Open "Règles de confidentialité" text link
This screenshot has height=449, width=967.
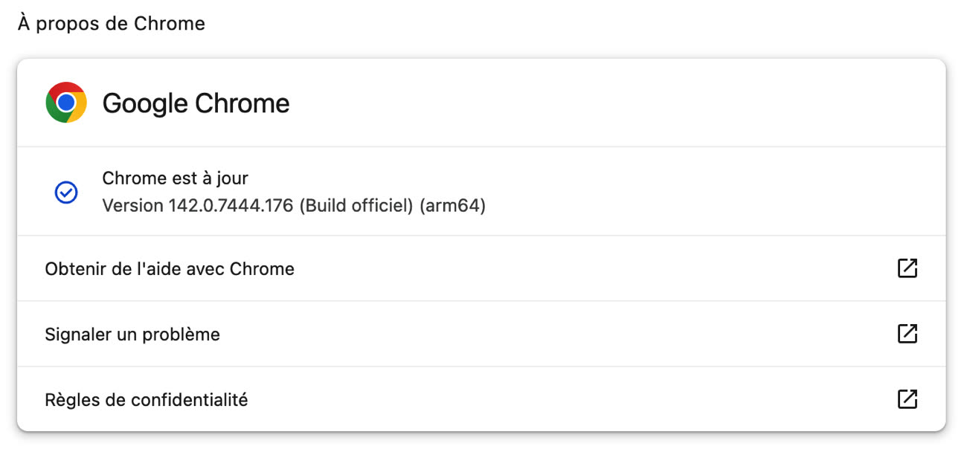pos(147,400)
